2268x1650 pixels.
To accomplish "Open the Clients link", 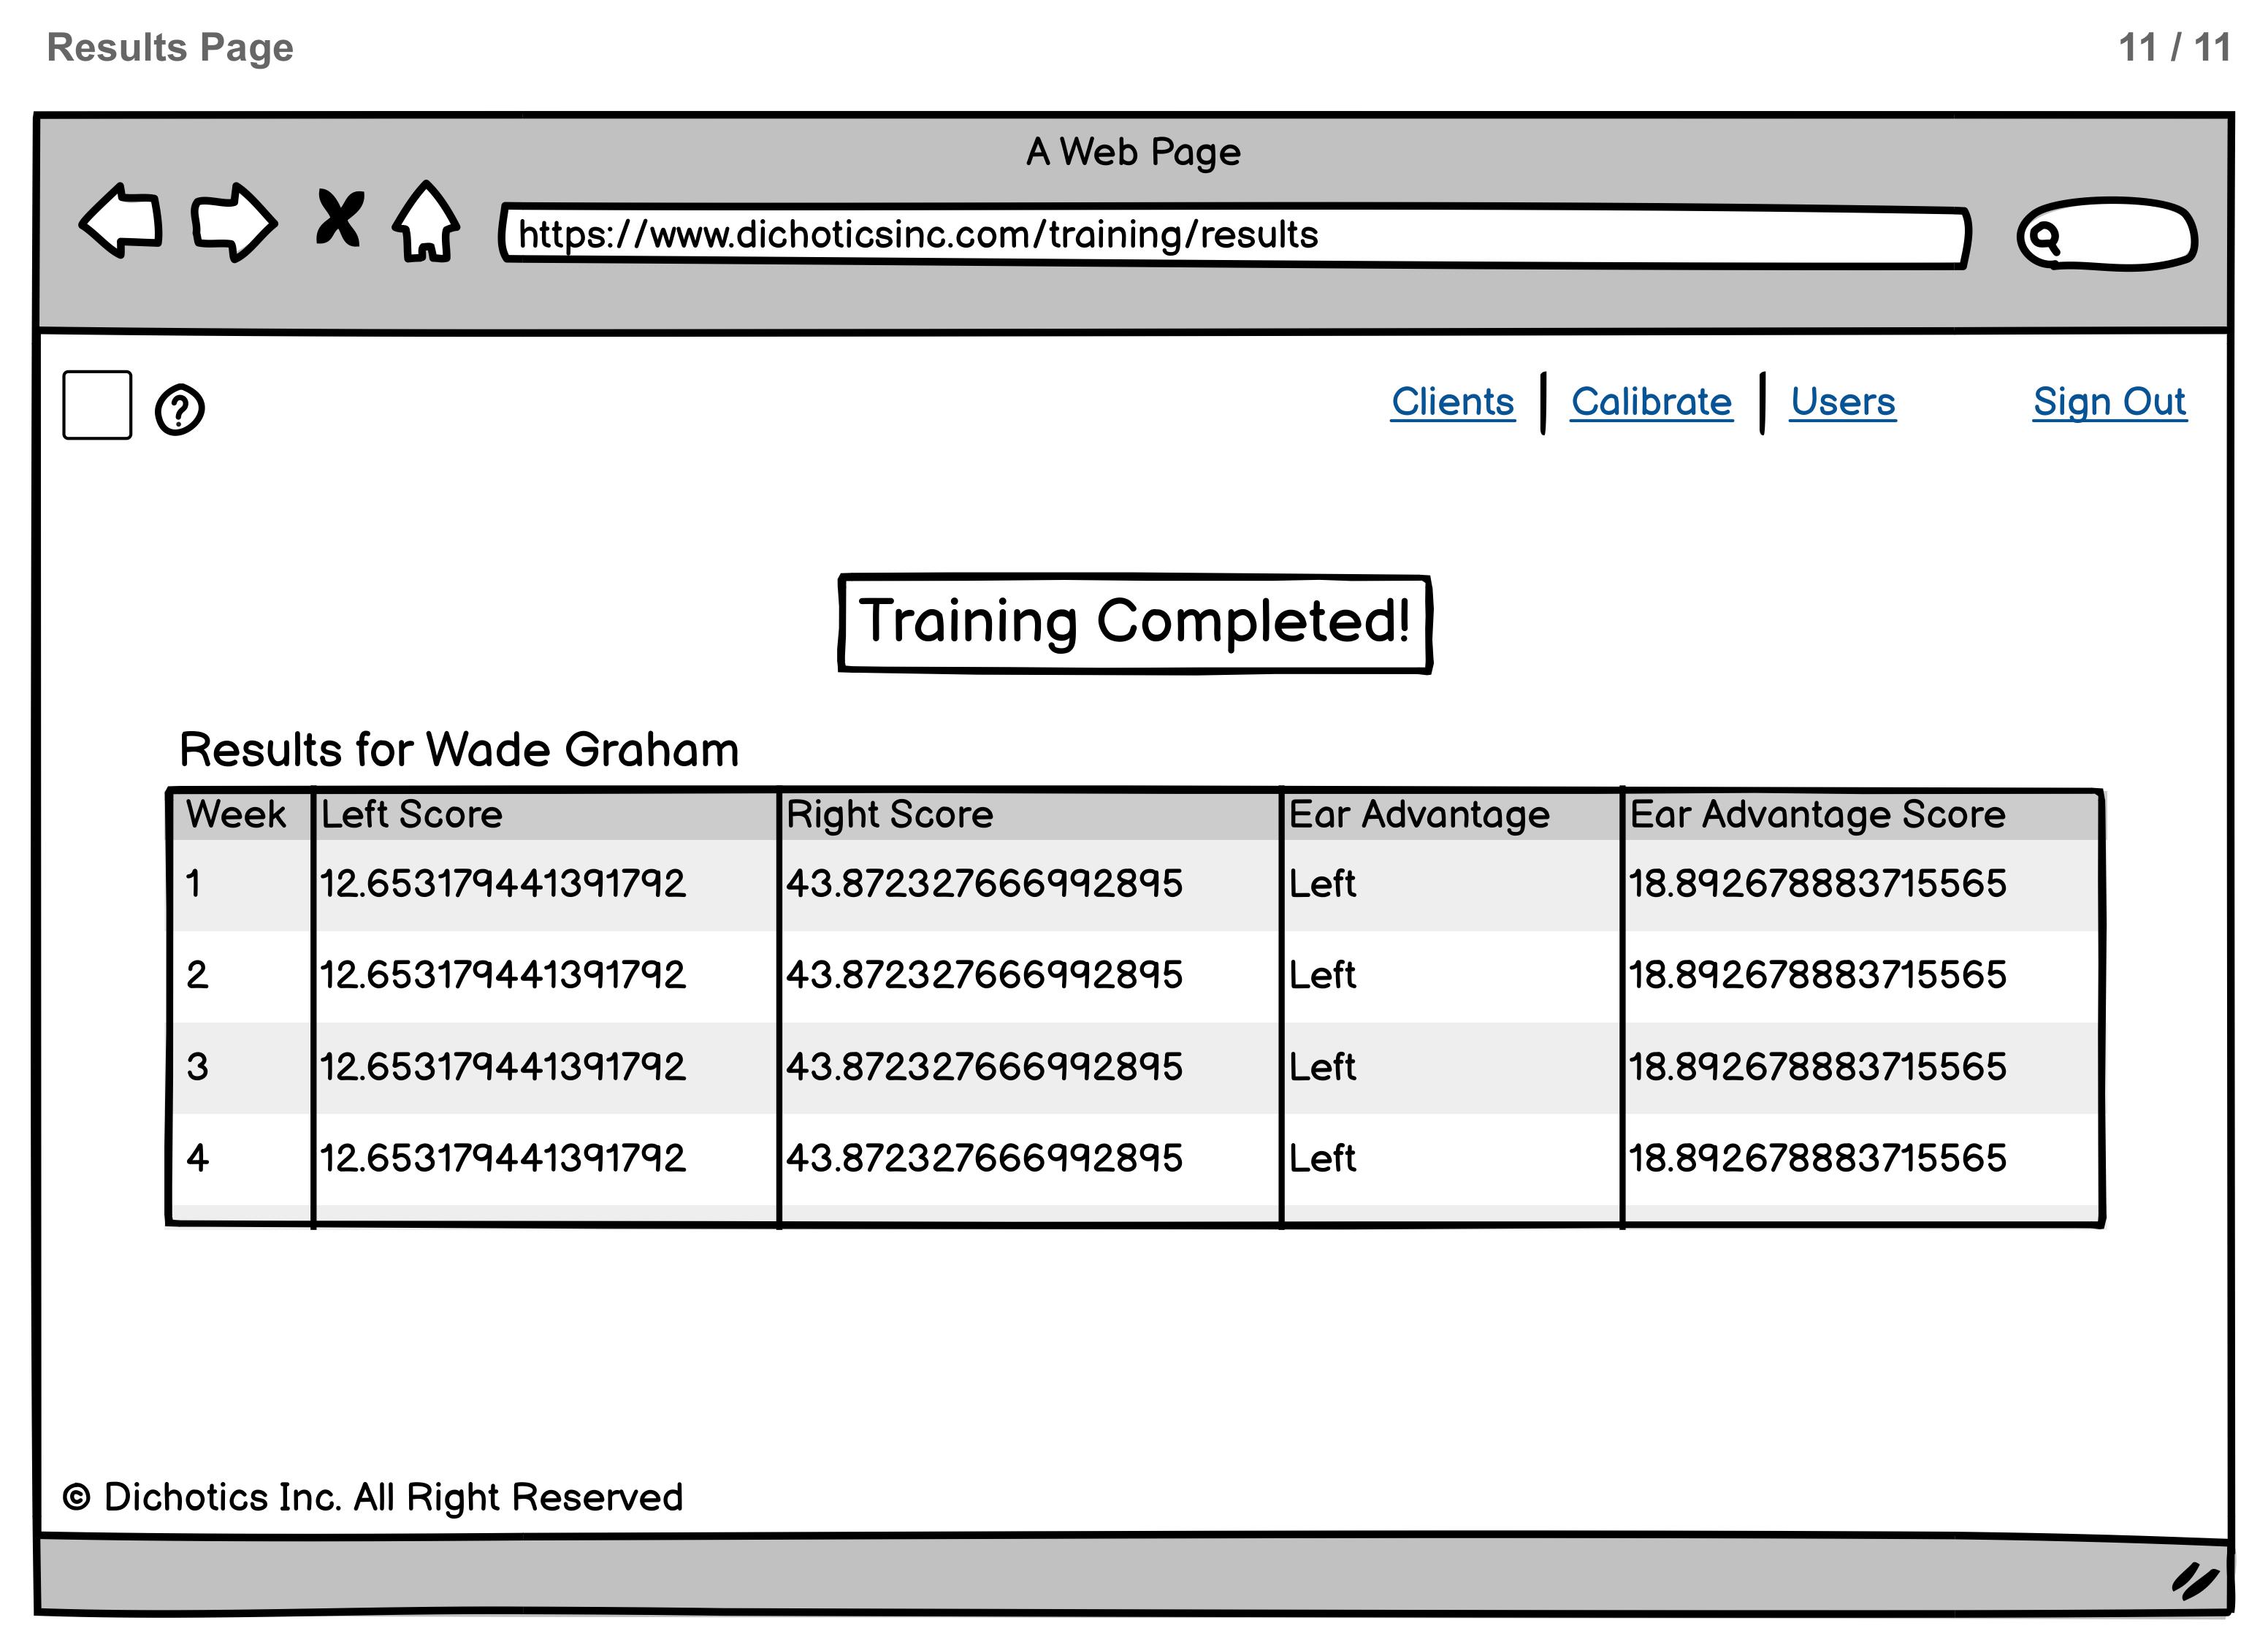I will click(x=1452, y=402).
